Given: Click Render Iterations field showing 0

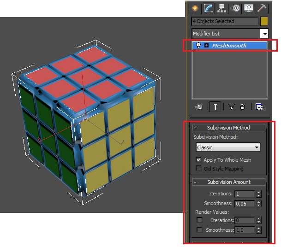Looking at the screenshot, I should click(x=245, y=220).
